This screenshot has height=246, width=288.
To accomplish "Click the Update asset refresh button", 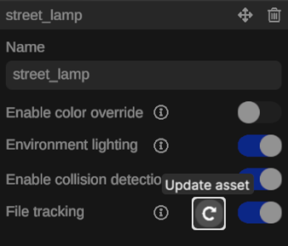I will pos(209,213).
